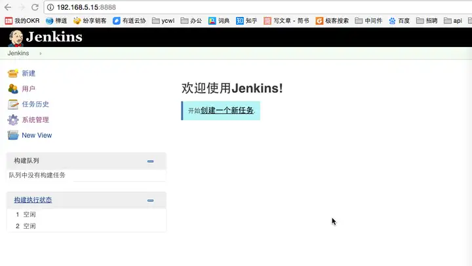472x266 pixels.
Task: Click the 系统管理 gear icon
Action: click(13, 120)
